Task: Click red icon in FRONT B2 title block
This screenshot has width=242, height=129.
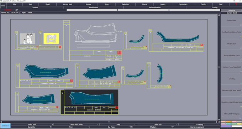Action: [x=72, y=81]
